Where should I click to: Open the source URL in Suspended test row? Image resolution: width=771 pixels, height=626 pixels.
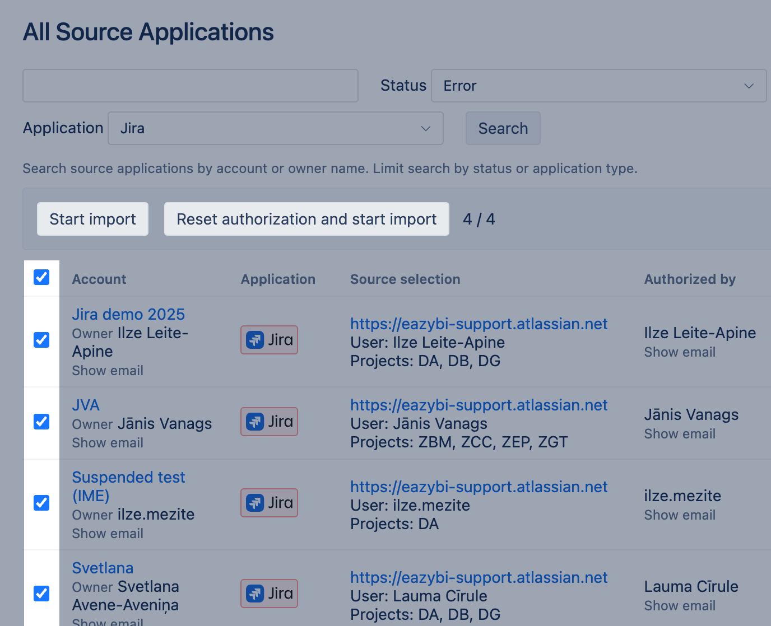point(479,487)
